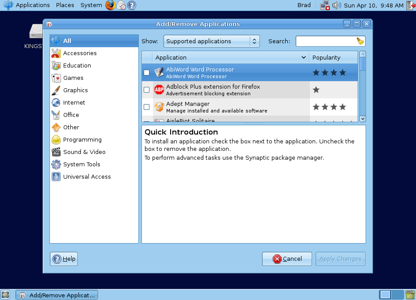Open the help icon in top panel
The height and width of the screenshot is (300, 416).
pyautogui.click(x=132, y=5)
